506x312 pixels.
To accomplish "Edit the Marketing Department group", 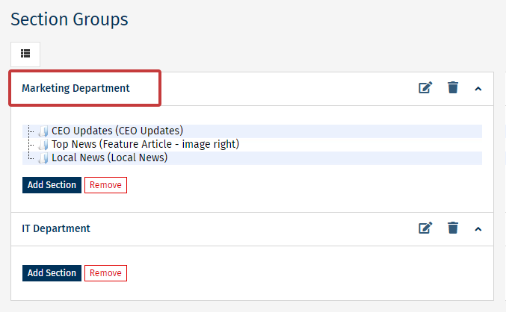I will [x=425, y=88].
